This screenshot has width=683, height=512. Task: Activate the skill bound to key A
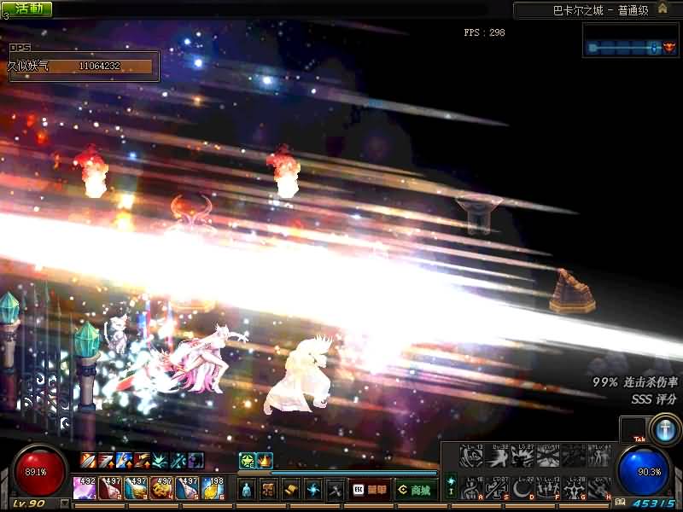471,489
